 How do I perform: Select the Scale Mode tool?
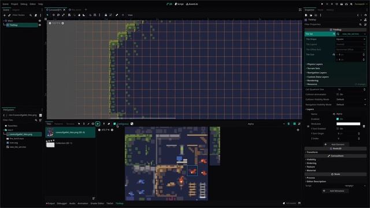pos(63,15)
